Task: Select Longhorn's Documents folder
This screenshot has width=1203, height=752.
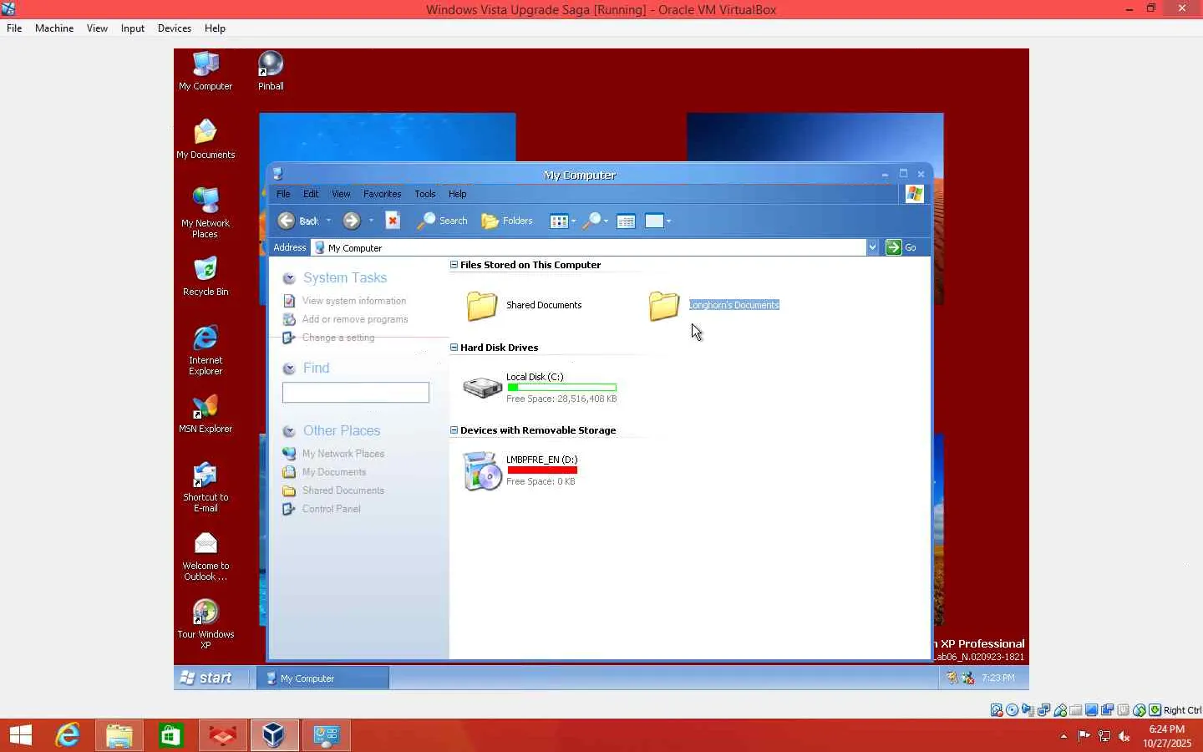Action: point(713,306)
